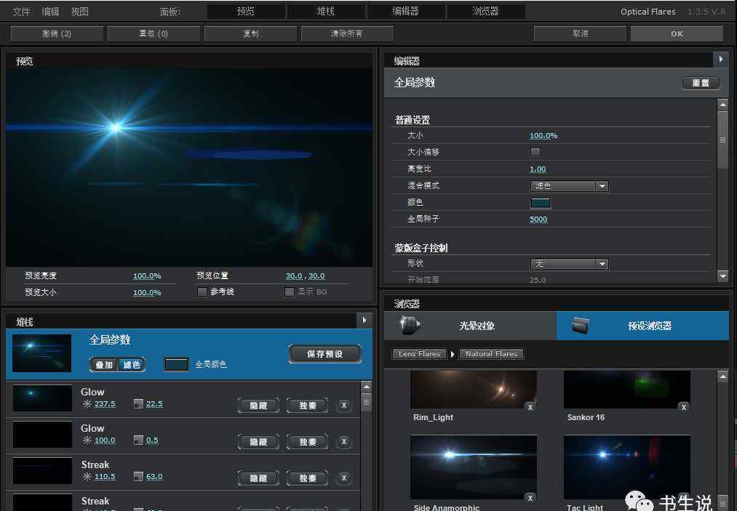Expand the 编辑器 panel options arrow
This screenshot has height=511, width=737.
[720, 60]
